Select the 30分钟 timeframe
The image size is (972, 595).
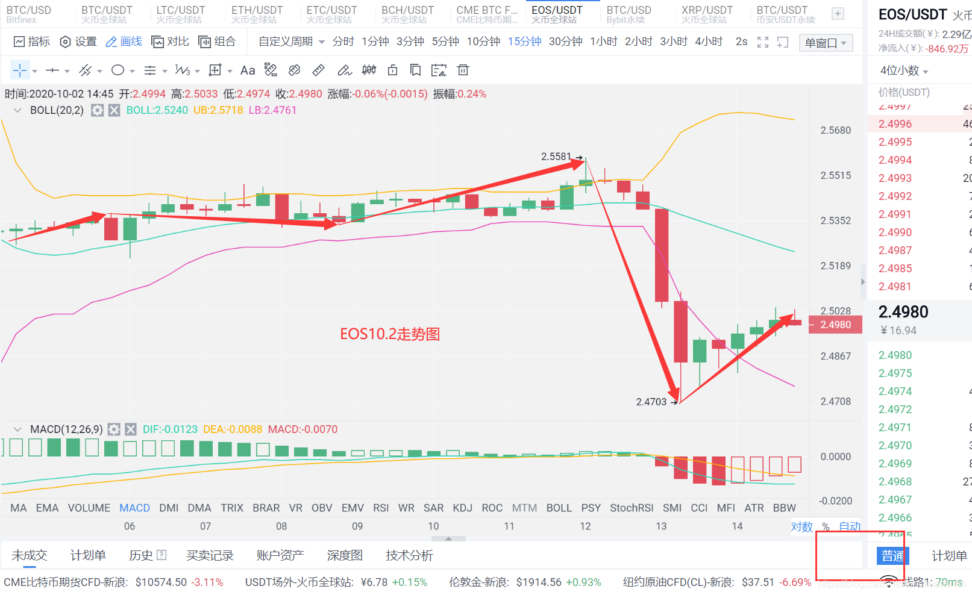pyautogui.click(x=565, y=42)
